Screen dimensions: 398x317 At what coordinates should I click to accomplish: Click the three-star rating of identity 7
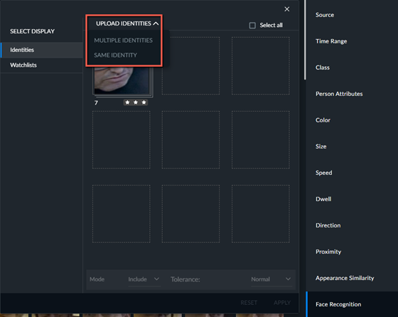click(136, 102)
